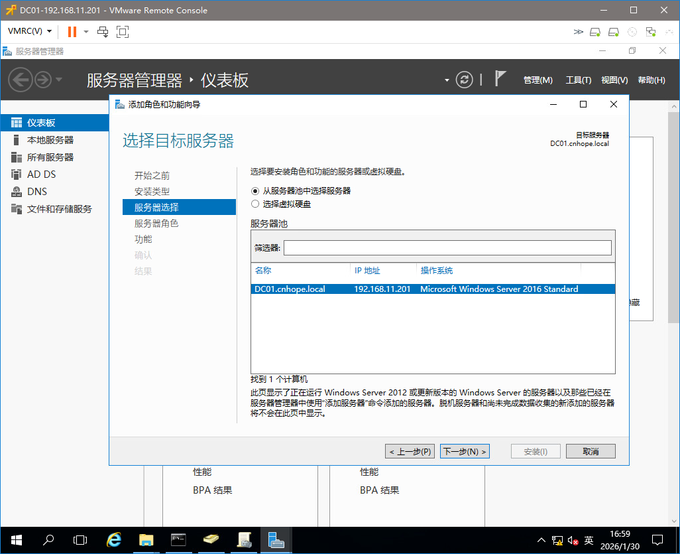Switch the 英 input method indicator
Image resolution: width=680 pixels, height=554 pixels.
coord(589,541)
